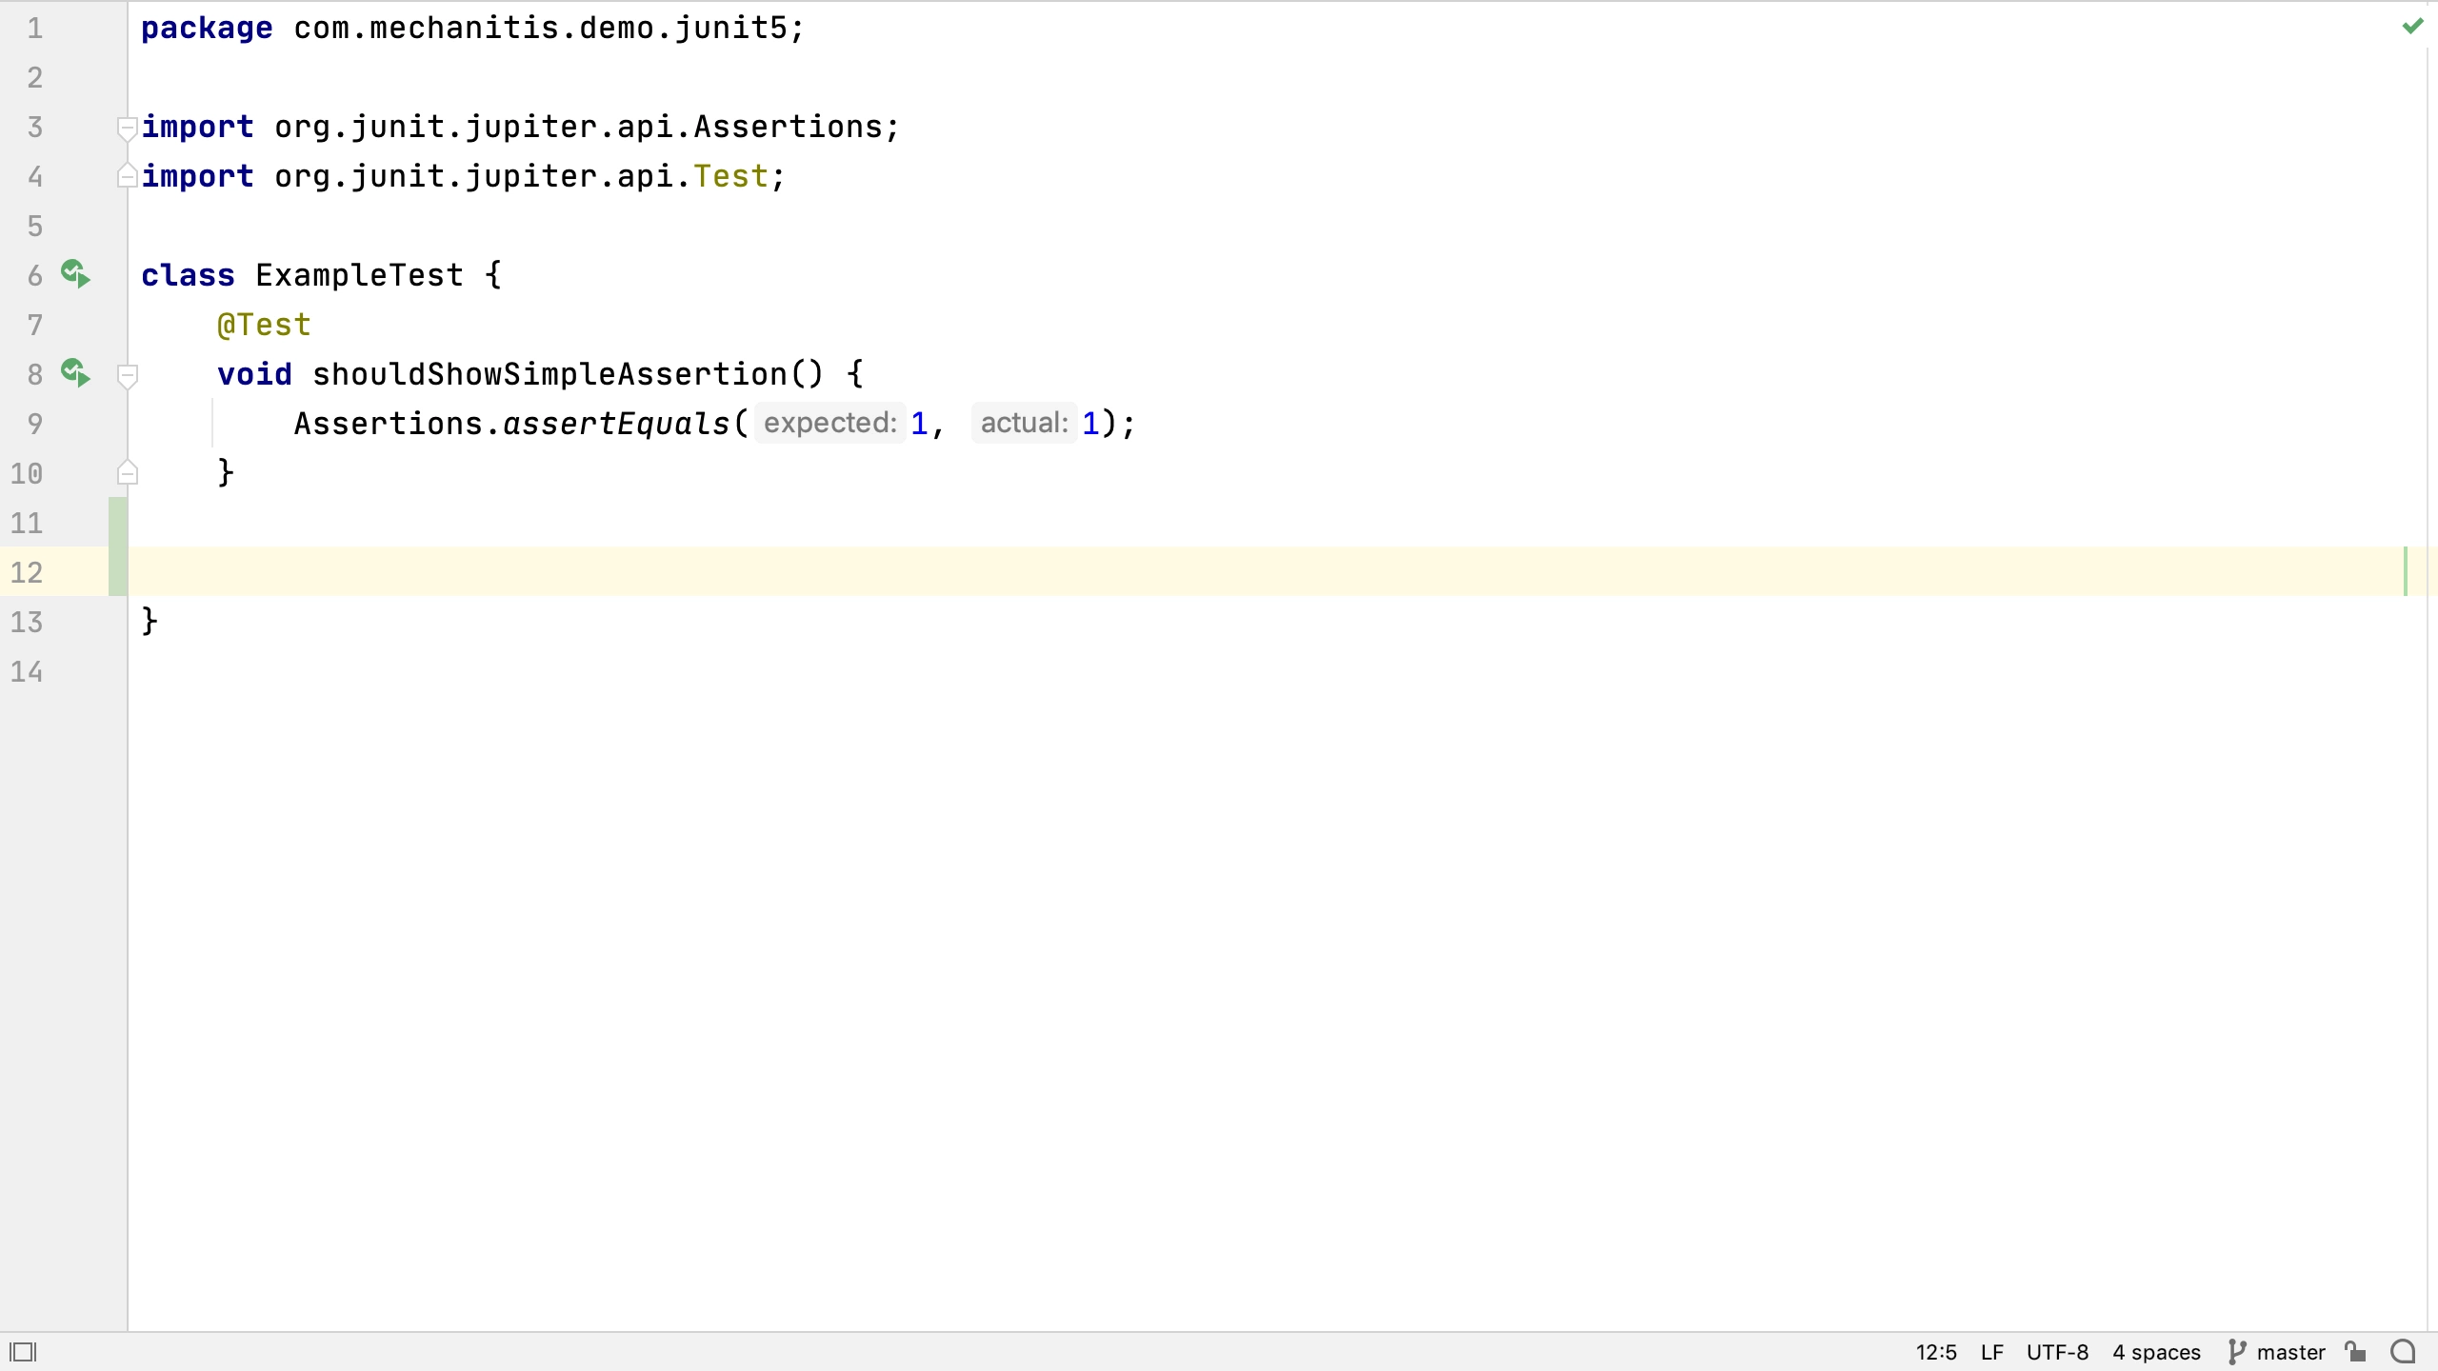Click the assertEquals method call
Viewport: 2438px width, 1371px height.
(616, 424)
